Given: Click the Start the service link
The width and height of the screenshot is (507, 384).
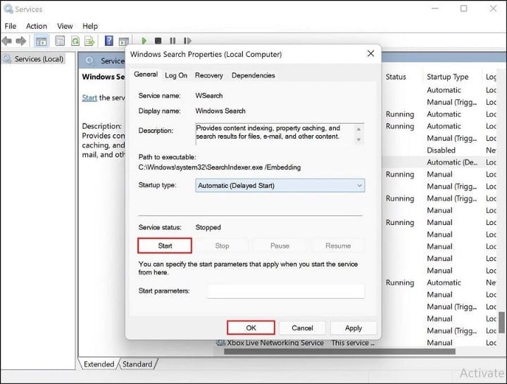Looking at the screenshot, I should pyautogui.click(x=89, y=98).
